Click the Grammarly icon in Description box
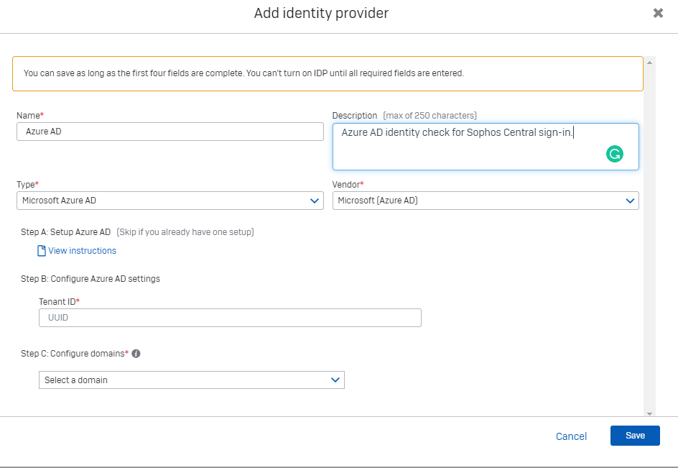 pyautogui.click(x=615, y=153)
